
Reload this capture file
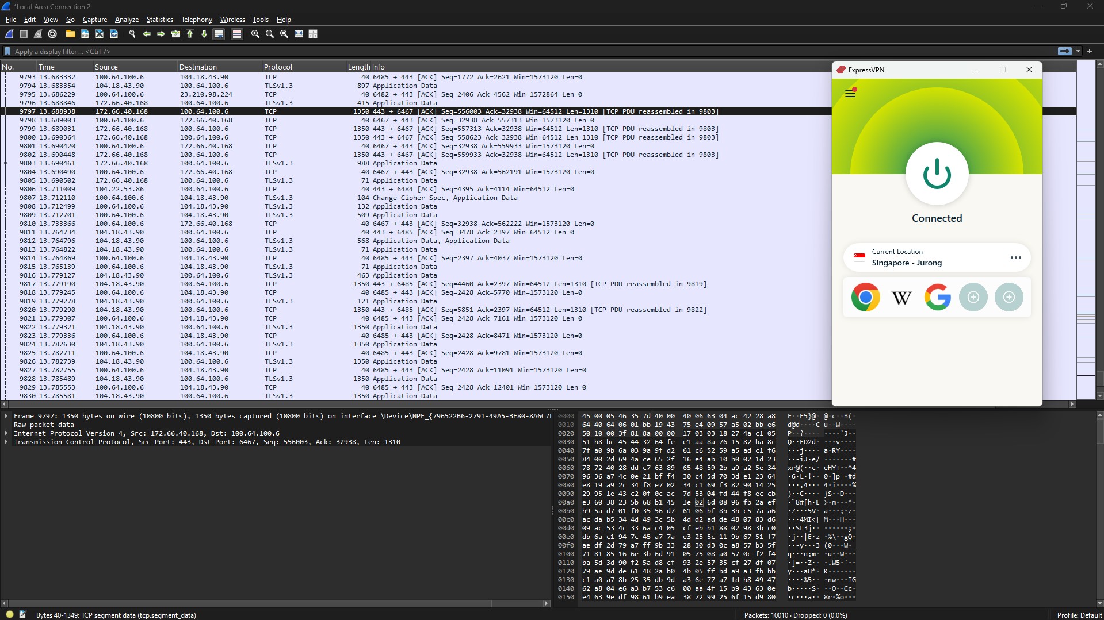point(114,34)
